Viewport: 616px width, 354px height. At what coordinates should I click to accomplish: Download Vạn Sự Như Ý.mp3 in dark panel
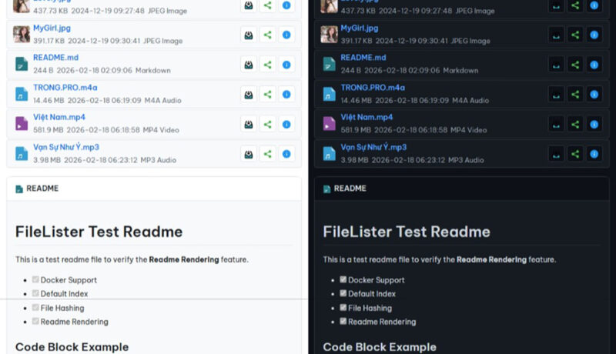tap(556, 154)
